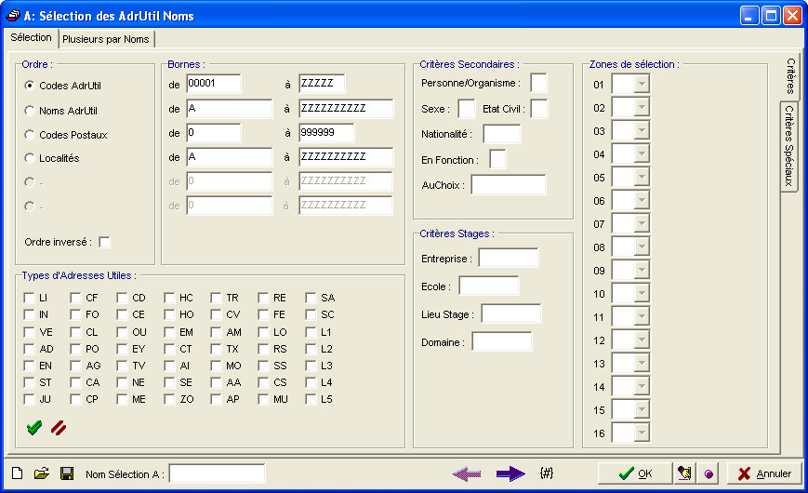Image resolution: width=808 pixels, height=493 pixels.
Task: Click the purple left arrow for previous
Action: click(467, 473)
